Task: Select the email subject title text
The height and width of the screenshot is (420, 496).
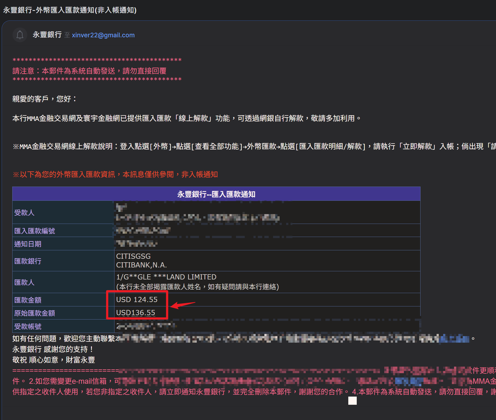Action: [70, 10]
